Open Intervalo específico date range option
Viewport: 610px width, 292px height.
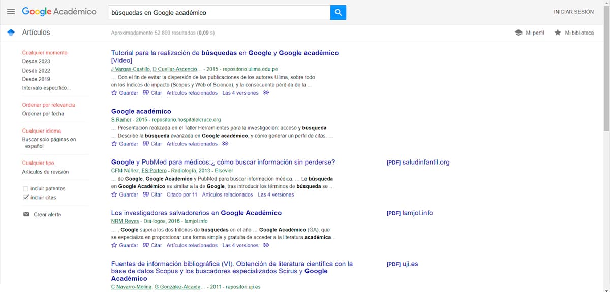point(46,88)
